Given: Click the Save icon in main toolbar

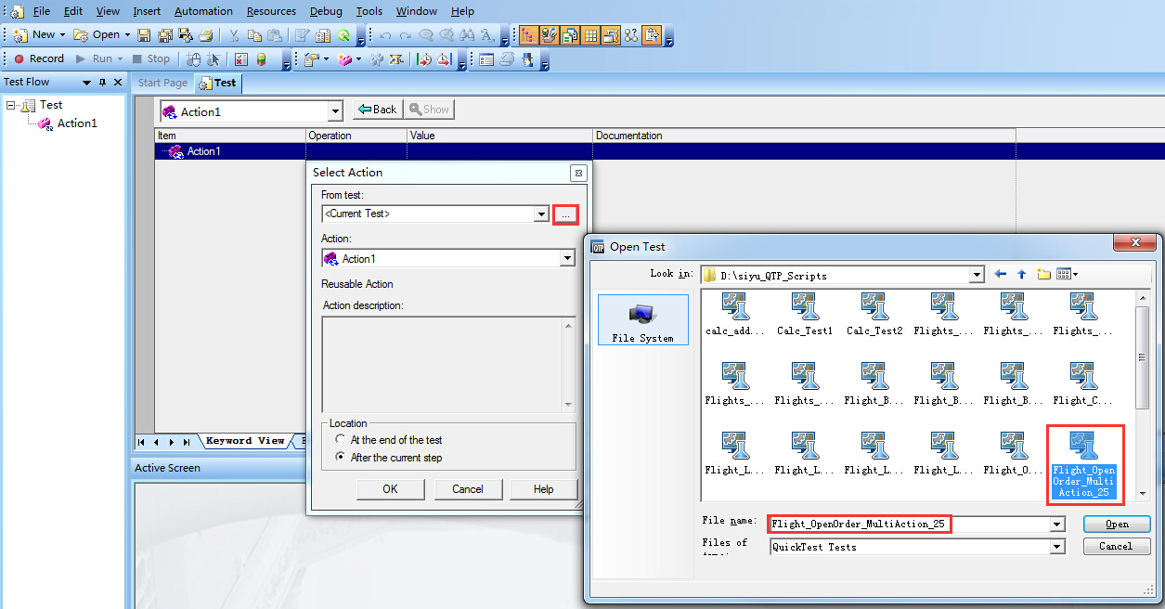Looking at the screenshot, I should 144,35.
